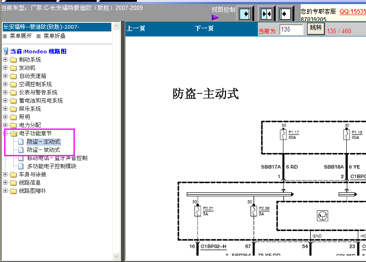Image resolution: width=366 pixels, height=262 pixels.
Task: Click the left-arrow view control icon
Action: pos(285,14)
